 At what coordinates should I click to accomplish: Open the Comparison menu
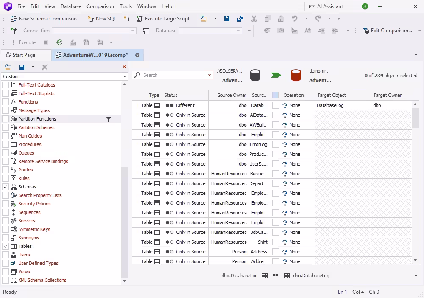(100, 6)
